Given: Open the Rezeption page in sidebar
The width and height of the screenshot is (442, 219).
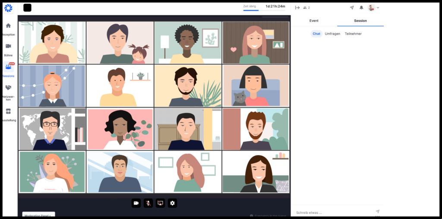Looking at the screenshot, I should [8, 26].
